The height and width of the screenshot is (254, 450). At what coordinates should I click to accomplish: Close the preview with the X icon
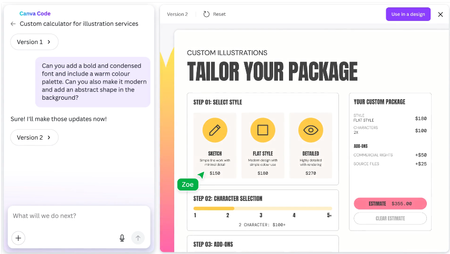pos(441,14)
